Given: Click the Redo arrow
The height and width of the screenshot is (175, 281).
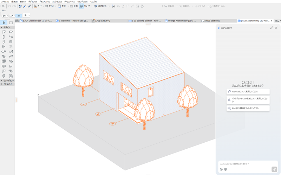Looking at the screenshot, I should click(x=14, y=6).
